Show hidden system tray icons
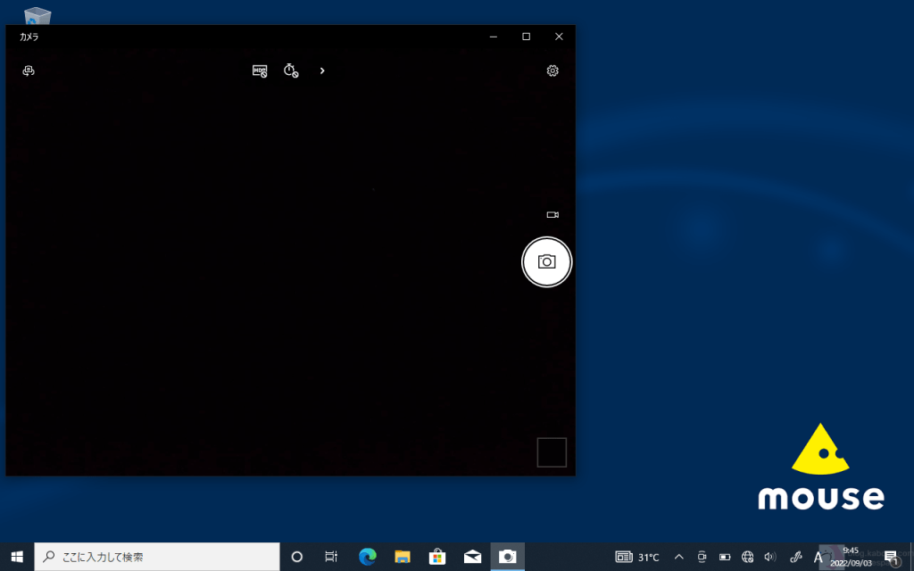 click(678, 557)
